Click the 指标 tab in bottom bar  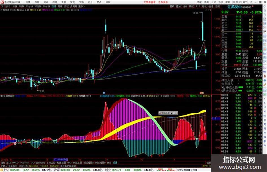pos(3,163)
